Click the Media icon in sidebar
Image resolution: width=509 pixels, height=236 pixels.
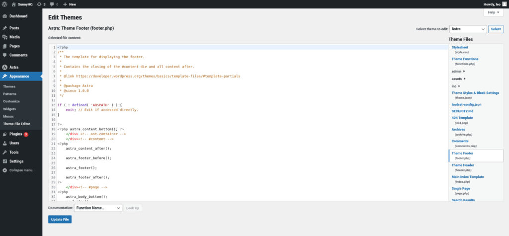5,37
